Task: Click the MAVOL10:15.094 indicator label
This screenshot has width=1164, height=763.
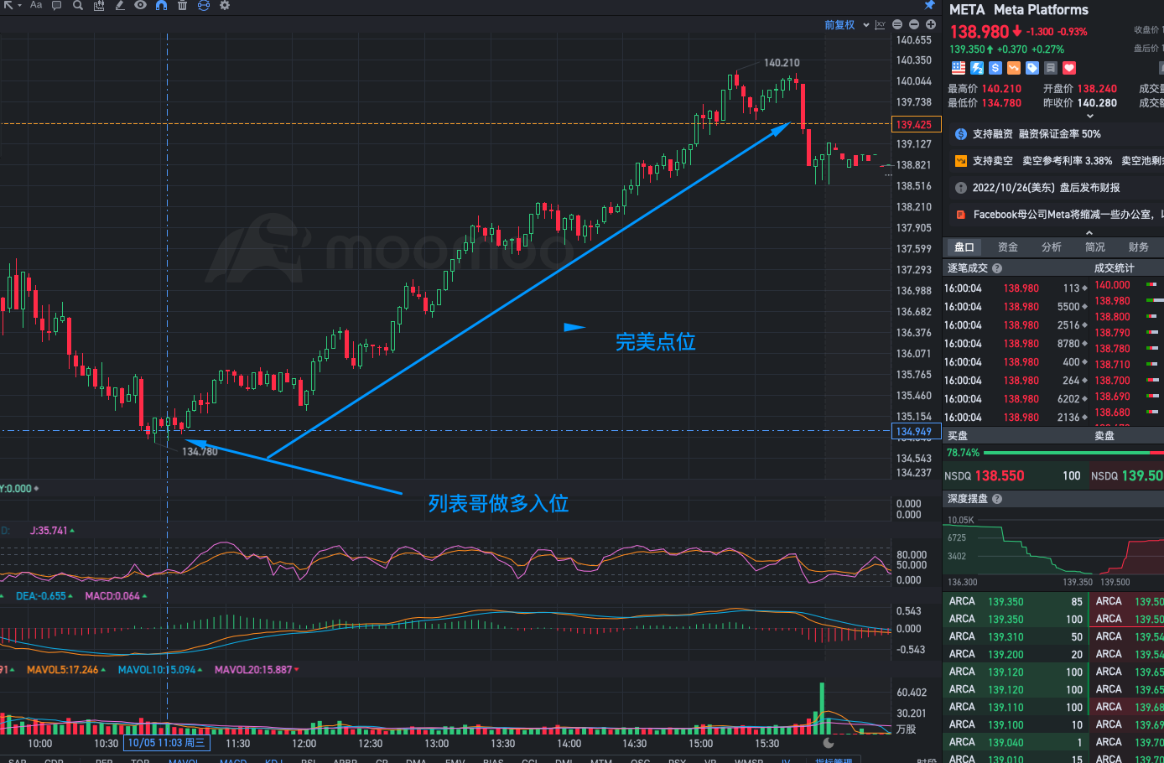Action: click(160, 670)
